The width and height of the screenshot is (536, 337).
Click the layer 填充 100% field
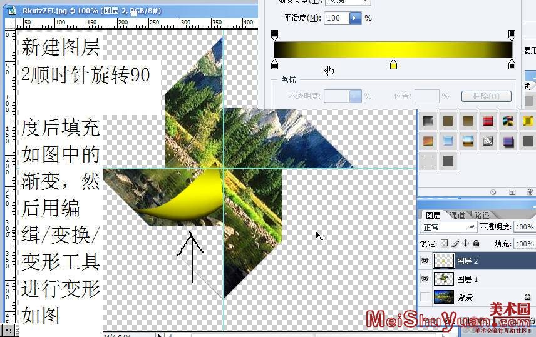click(x=525, y=243)
